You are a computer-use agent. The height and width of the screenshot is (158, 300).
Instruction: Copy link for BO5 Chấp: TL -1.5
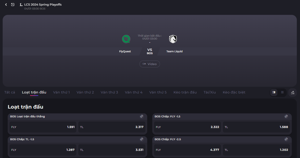tap(142, 139)
